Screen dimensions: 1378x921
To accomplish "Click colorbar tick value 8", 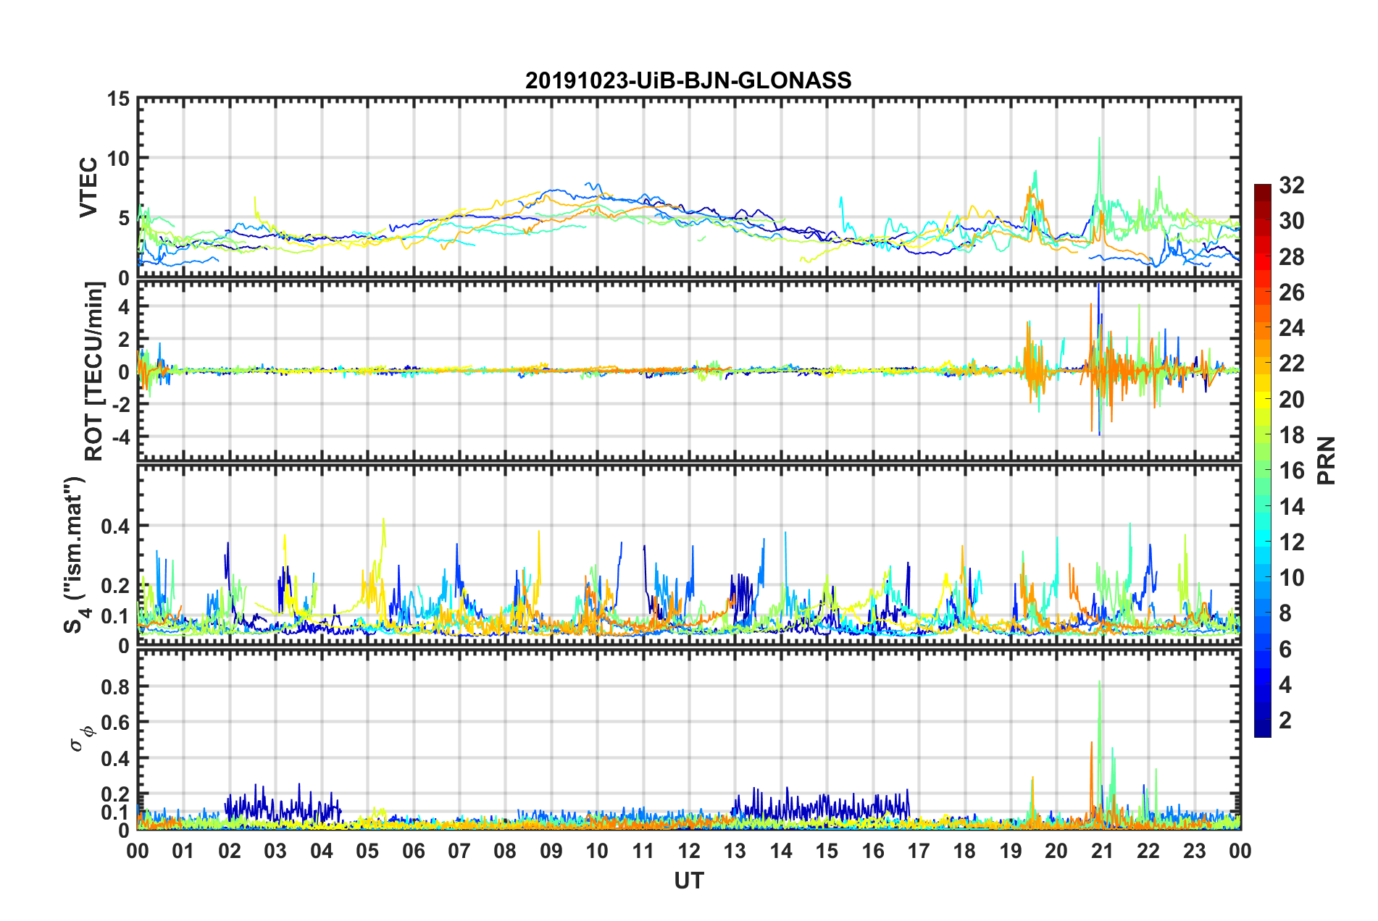I will pyautogui.click(x=1285, y=613).
